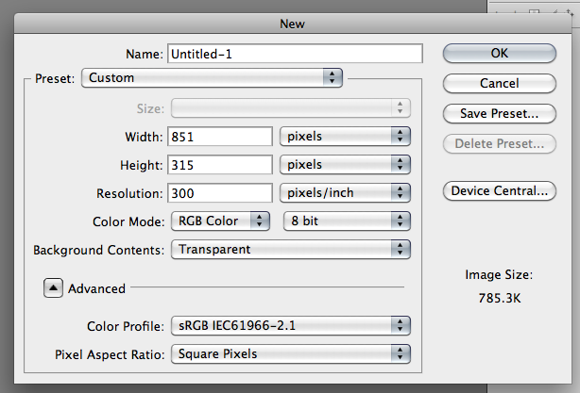Open the Preset dropdown showing Custom

pyautogui.click(x=212, y=78)
